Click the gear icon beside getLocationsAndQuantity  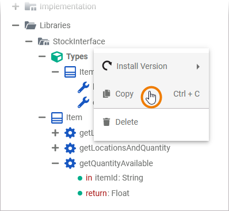70,148
